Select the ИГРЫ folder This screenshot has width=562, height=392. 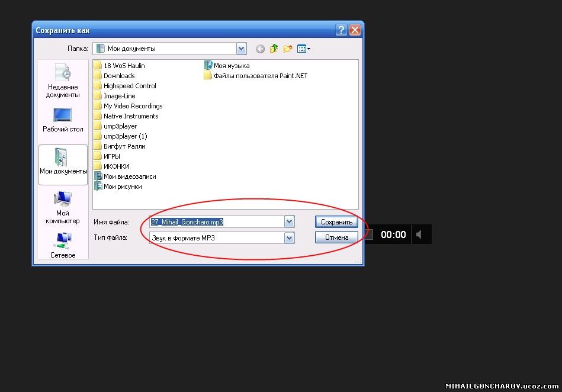(x=107, y=156)
